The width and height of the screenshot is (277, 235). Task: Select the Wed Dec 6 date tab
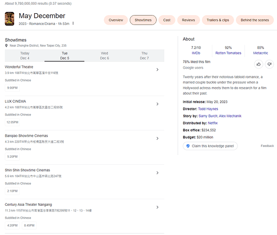104,56
